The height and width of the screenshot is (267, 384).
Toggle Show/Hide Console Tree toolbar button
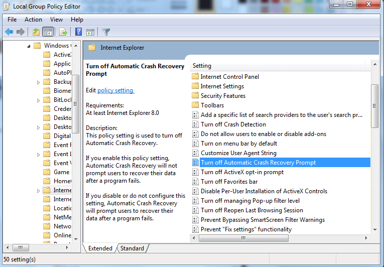(48, 32)
